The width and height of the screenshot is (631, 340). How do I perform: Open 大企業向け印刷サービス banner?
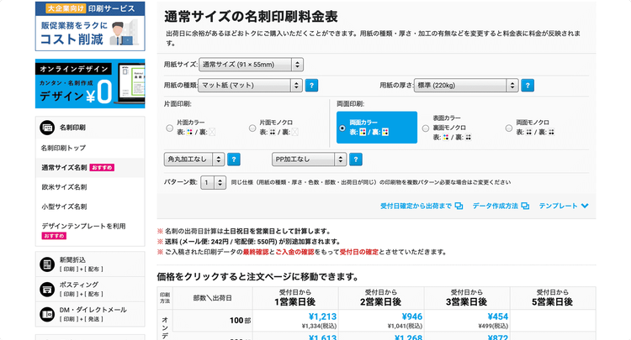[x=90, y=26]
